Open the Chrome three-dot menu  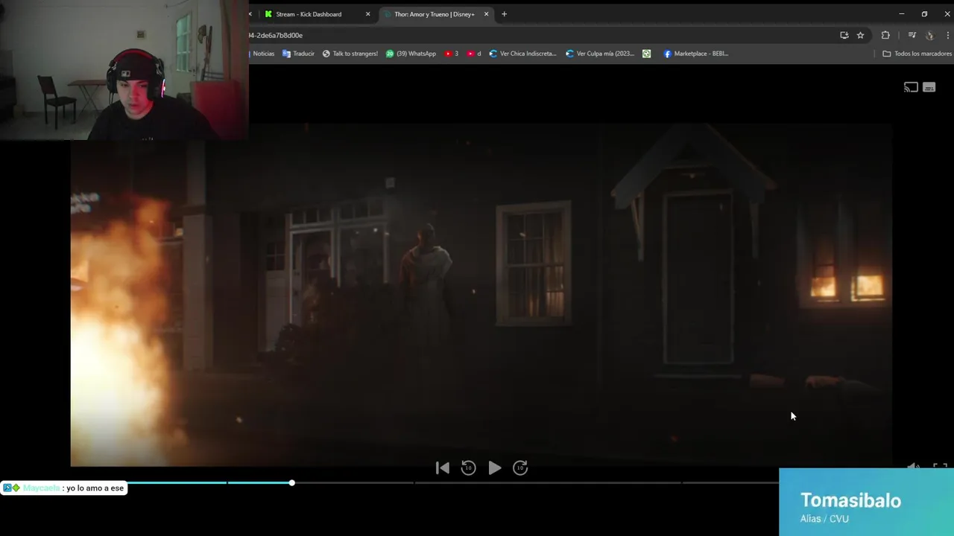(948, 35)
